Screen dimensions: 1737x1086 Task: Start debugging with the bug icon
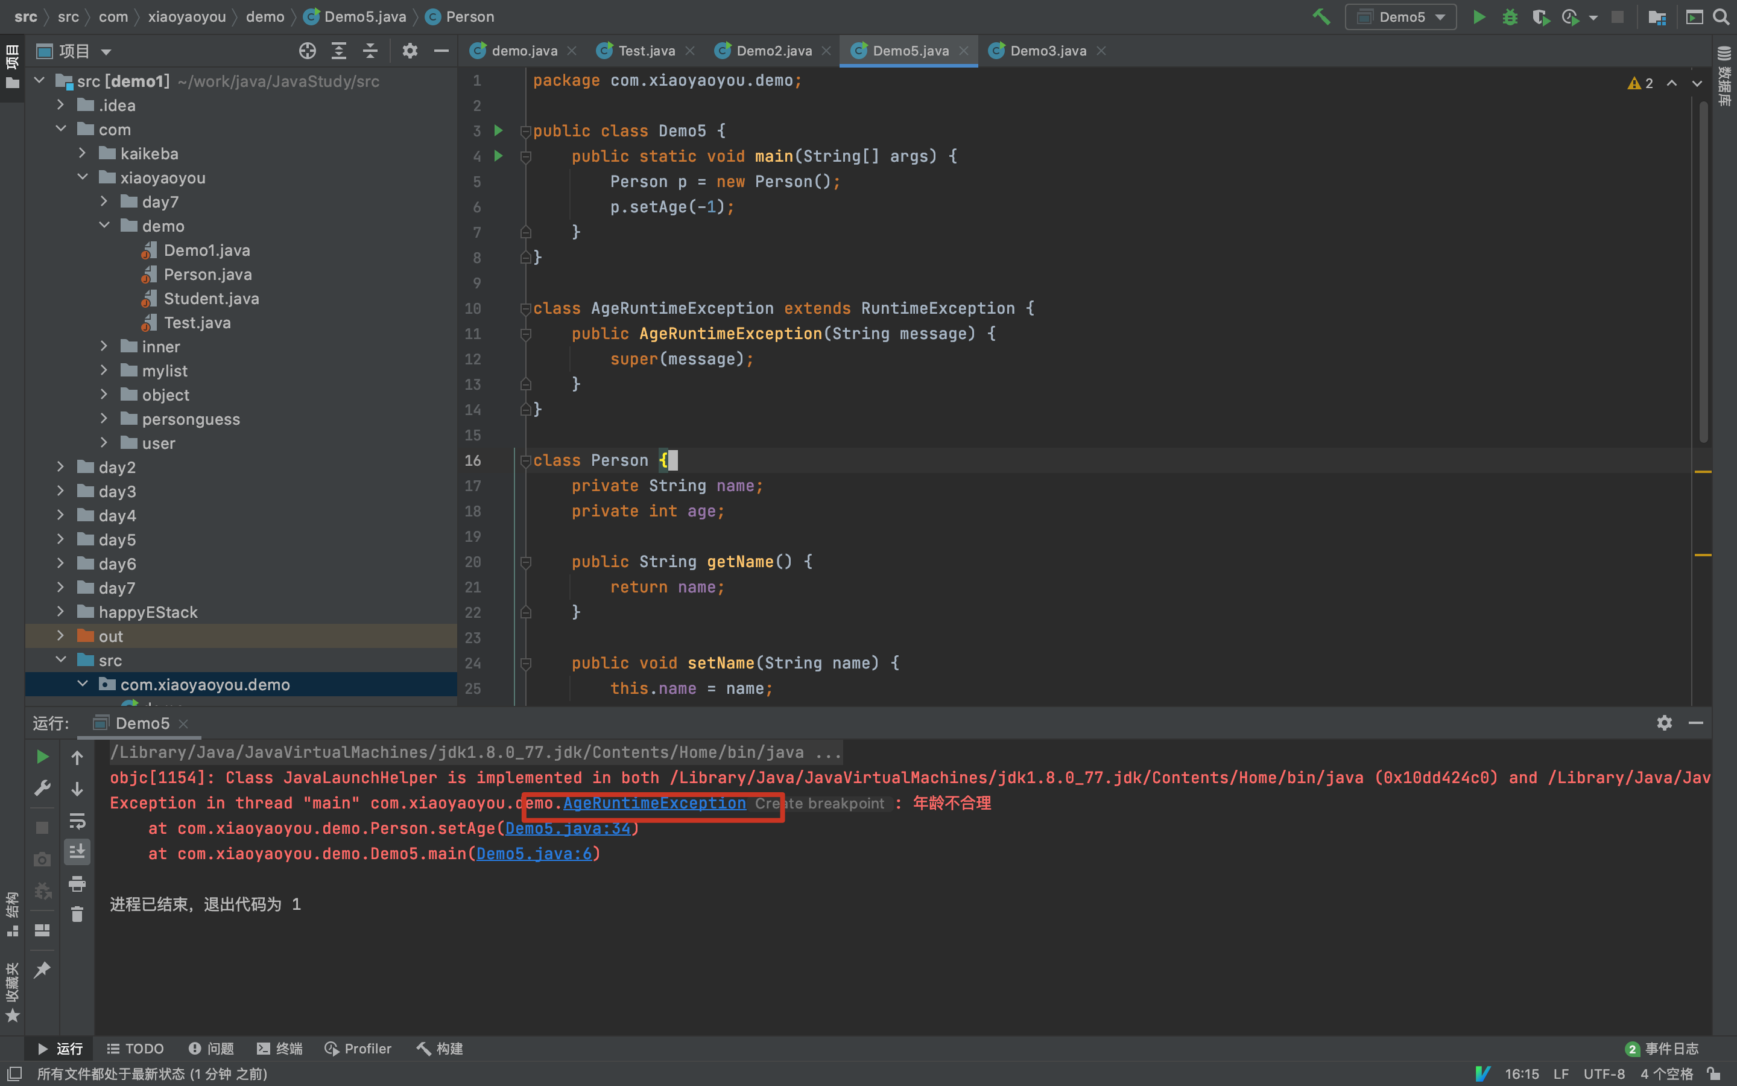pyautogui.click(x=1510, y=16)
